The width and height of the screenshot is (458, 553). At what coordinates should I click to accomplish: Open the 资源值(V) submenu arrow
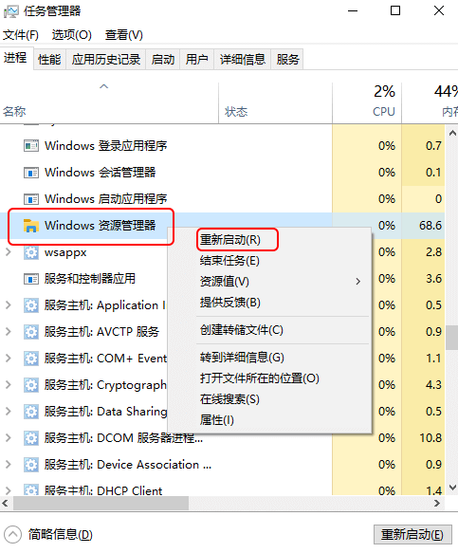coord(358,282)
